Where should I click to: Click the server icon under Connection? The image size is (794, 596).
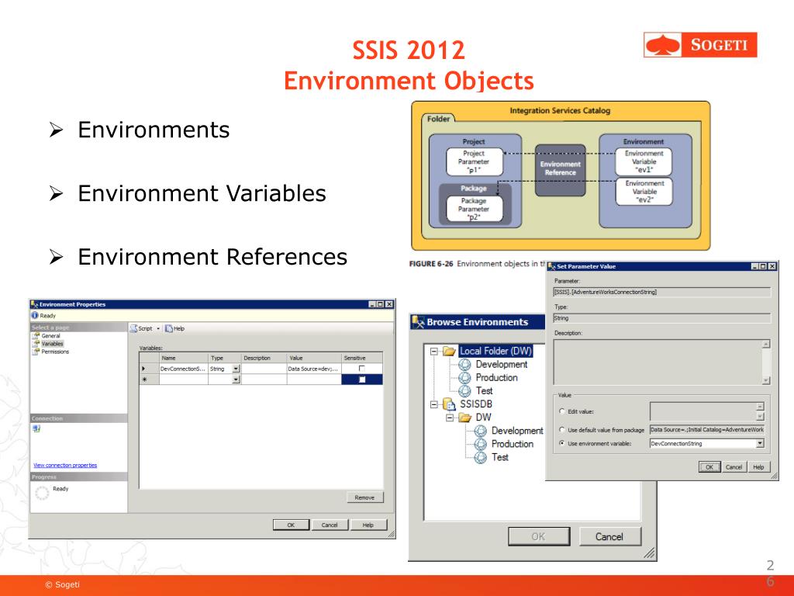click(x=36, y=428)
